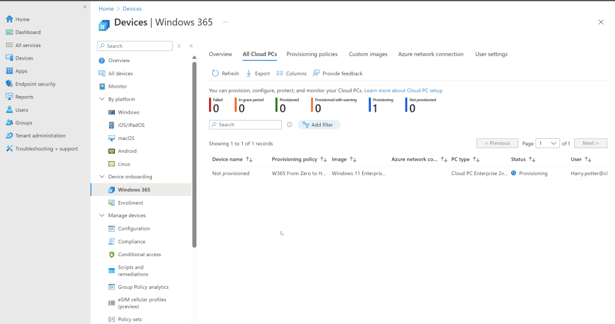This screenshot has height=324, width=615.
Task: Open Reports section
Action: [x=19, y=97]
